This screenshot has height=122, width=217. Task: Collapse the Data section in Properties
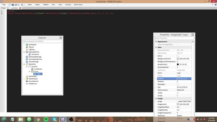coord(156,47)
